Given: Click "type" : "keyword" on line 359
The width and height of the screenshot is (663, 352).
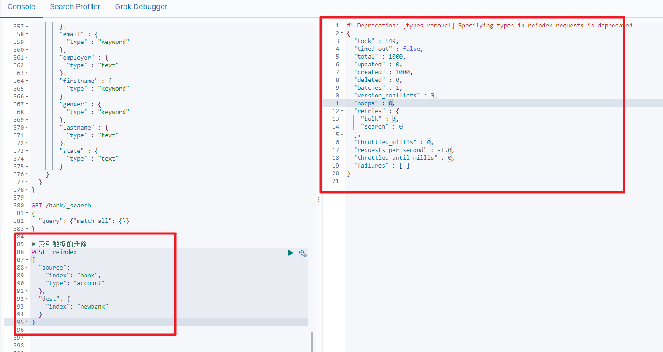Looking at the screenshot, I should click(98, 42).
